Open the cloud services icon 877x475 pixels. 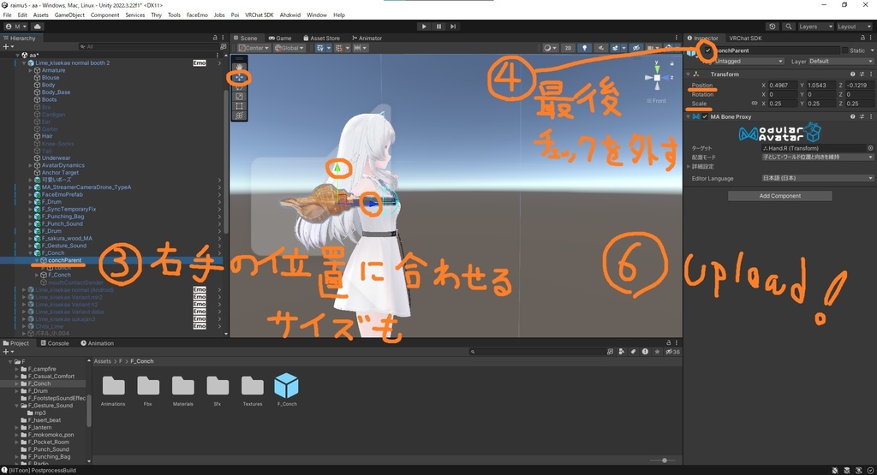[37, 27]
